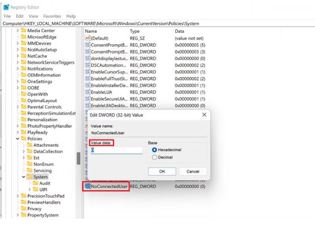
Task: Select the OpenWith folder icon
Action: pos(24,94)
